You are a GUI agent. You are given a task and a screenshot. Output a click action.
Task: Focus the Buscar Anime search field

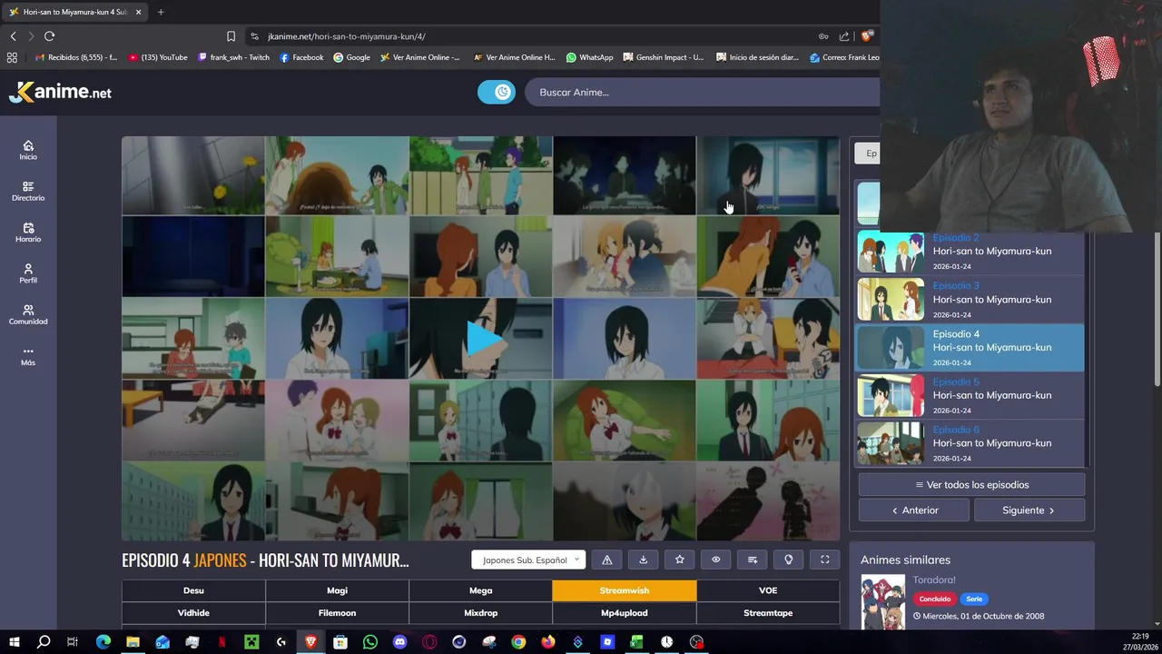pyautogui.click(x=704, y=92)
